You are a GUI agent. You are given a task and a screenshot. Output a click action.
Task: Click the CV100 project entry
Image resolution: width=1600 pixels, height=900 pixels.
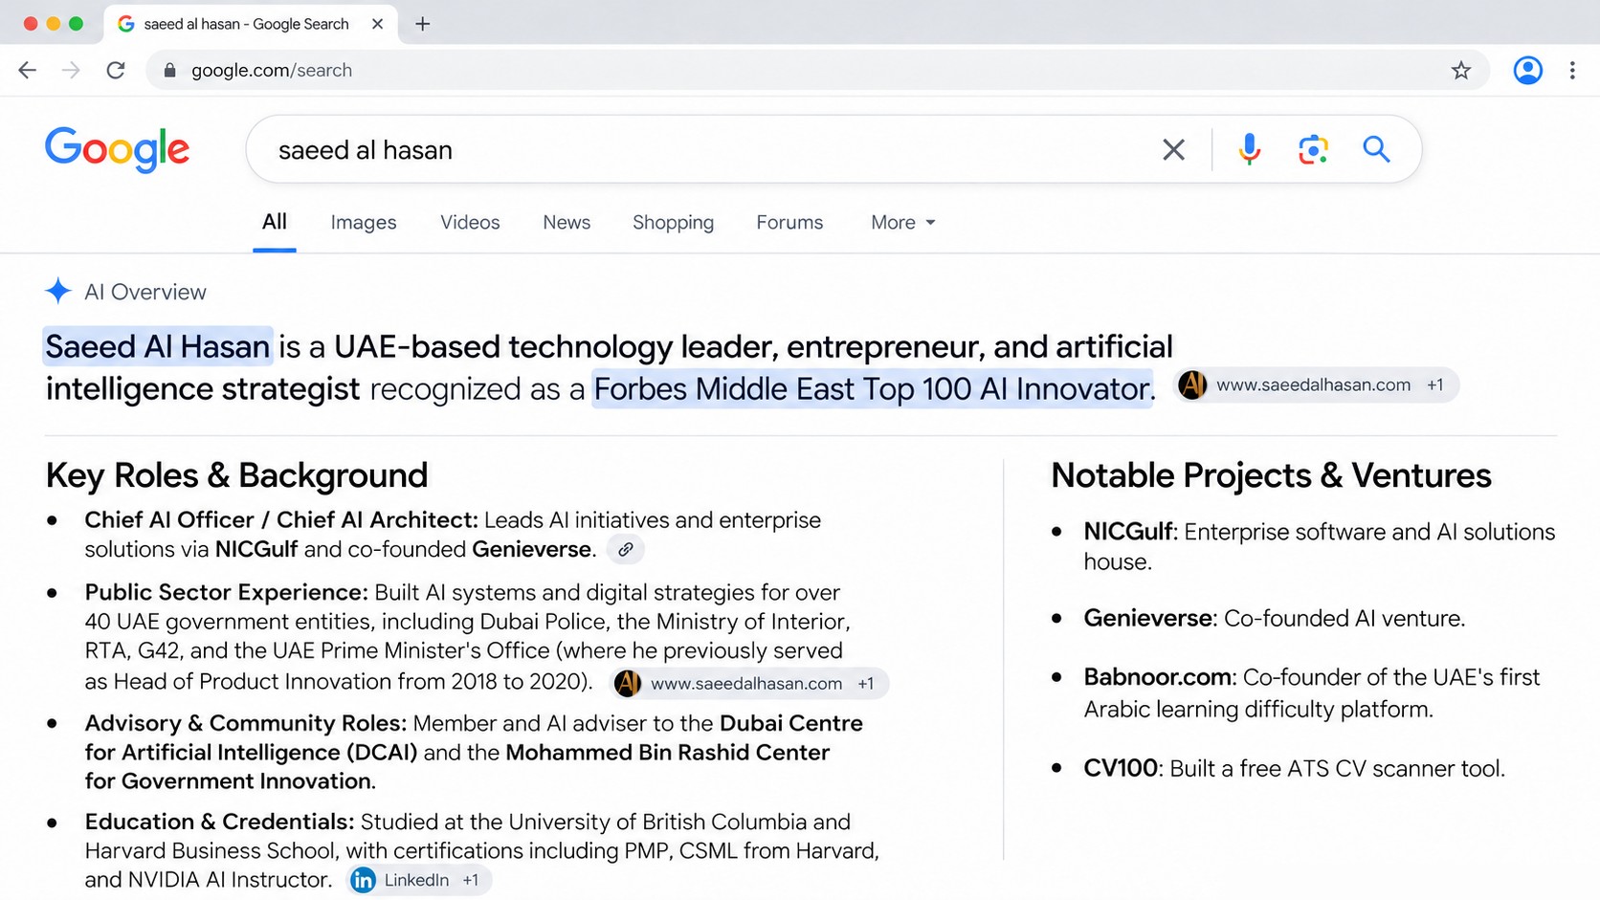point(1294,768)
